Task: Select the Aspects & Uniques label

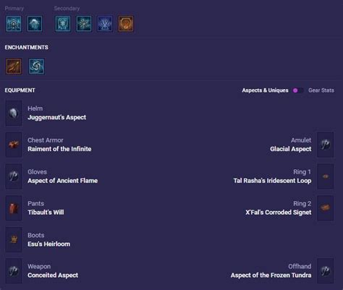Action: (x=265, y=90)
